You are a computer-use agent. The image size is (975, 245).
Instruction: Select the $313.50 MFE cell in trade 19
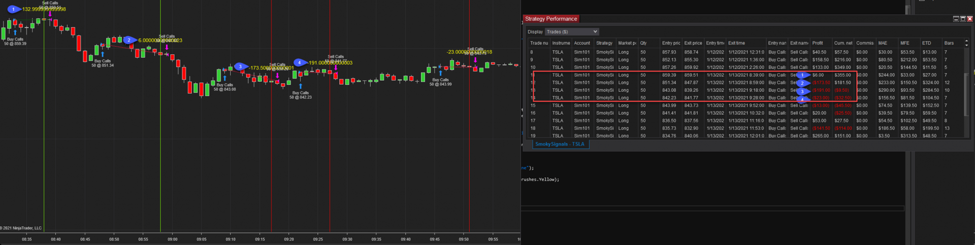[909, 135]
